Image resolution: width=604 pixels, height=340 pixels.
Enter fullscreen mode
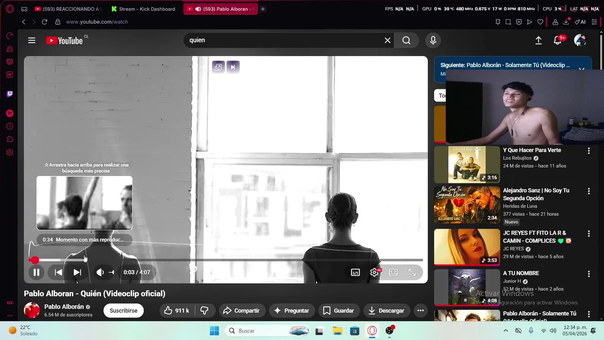click(x=412, y=272)
